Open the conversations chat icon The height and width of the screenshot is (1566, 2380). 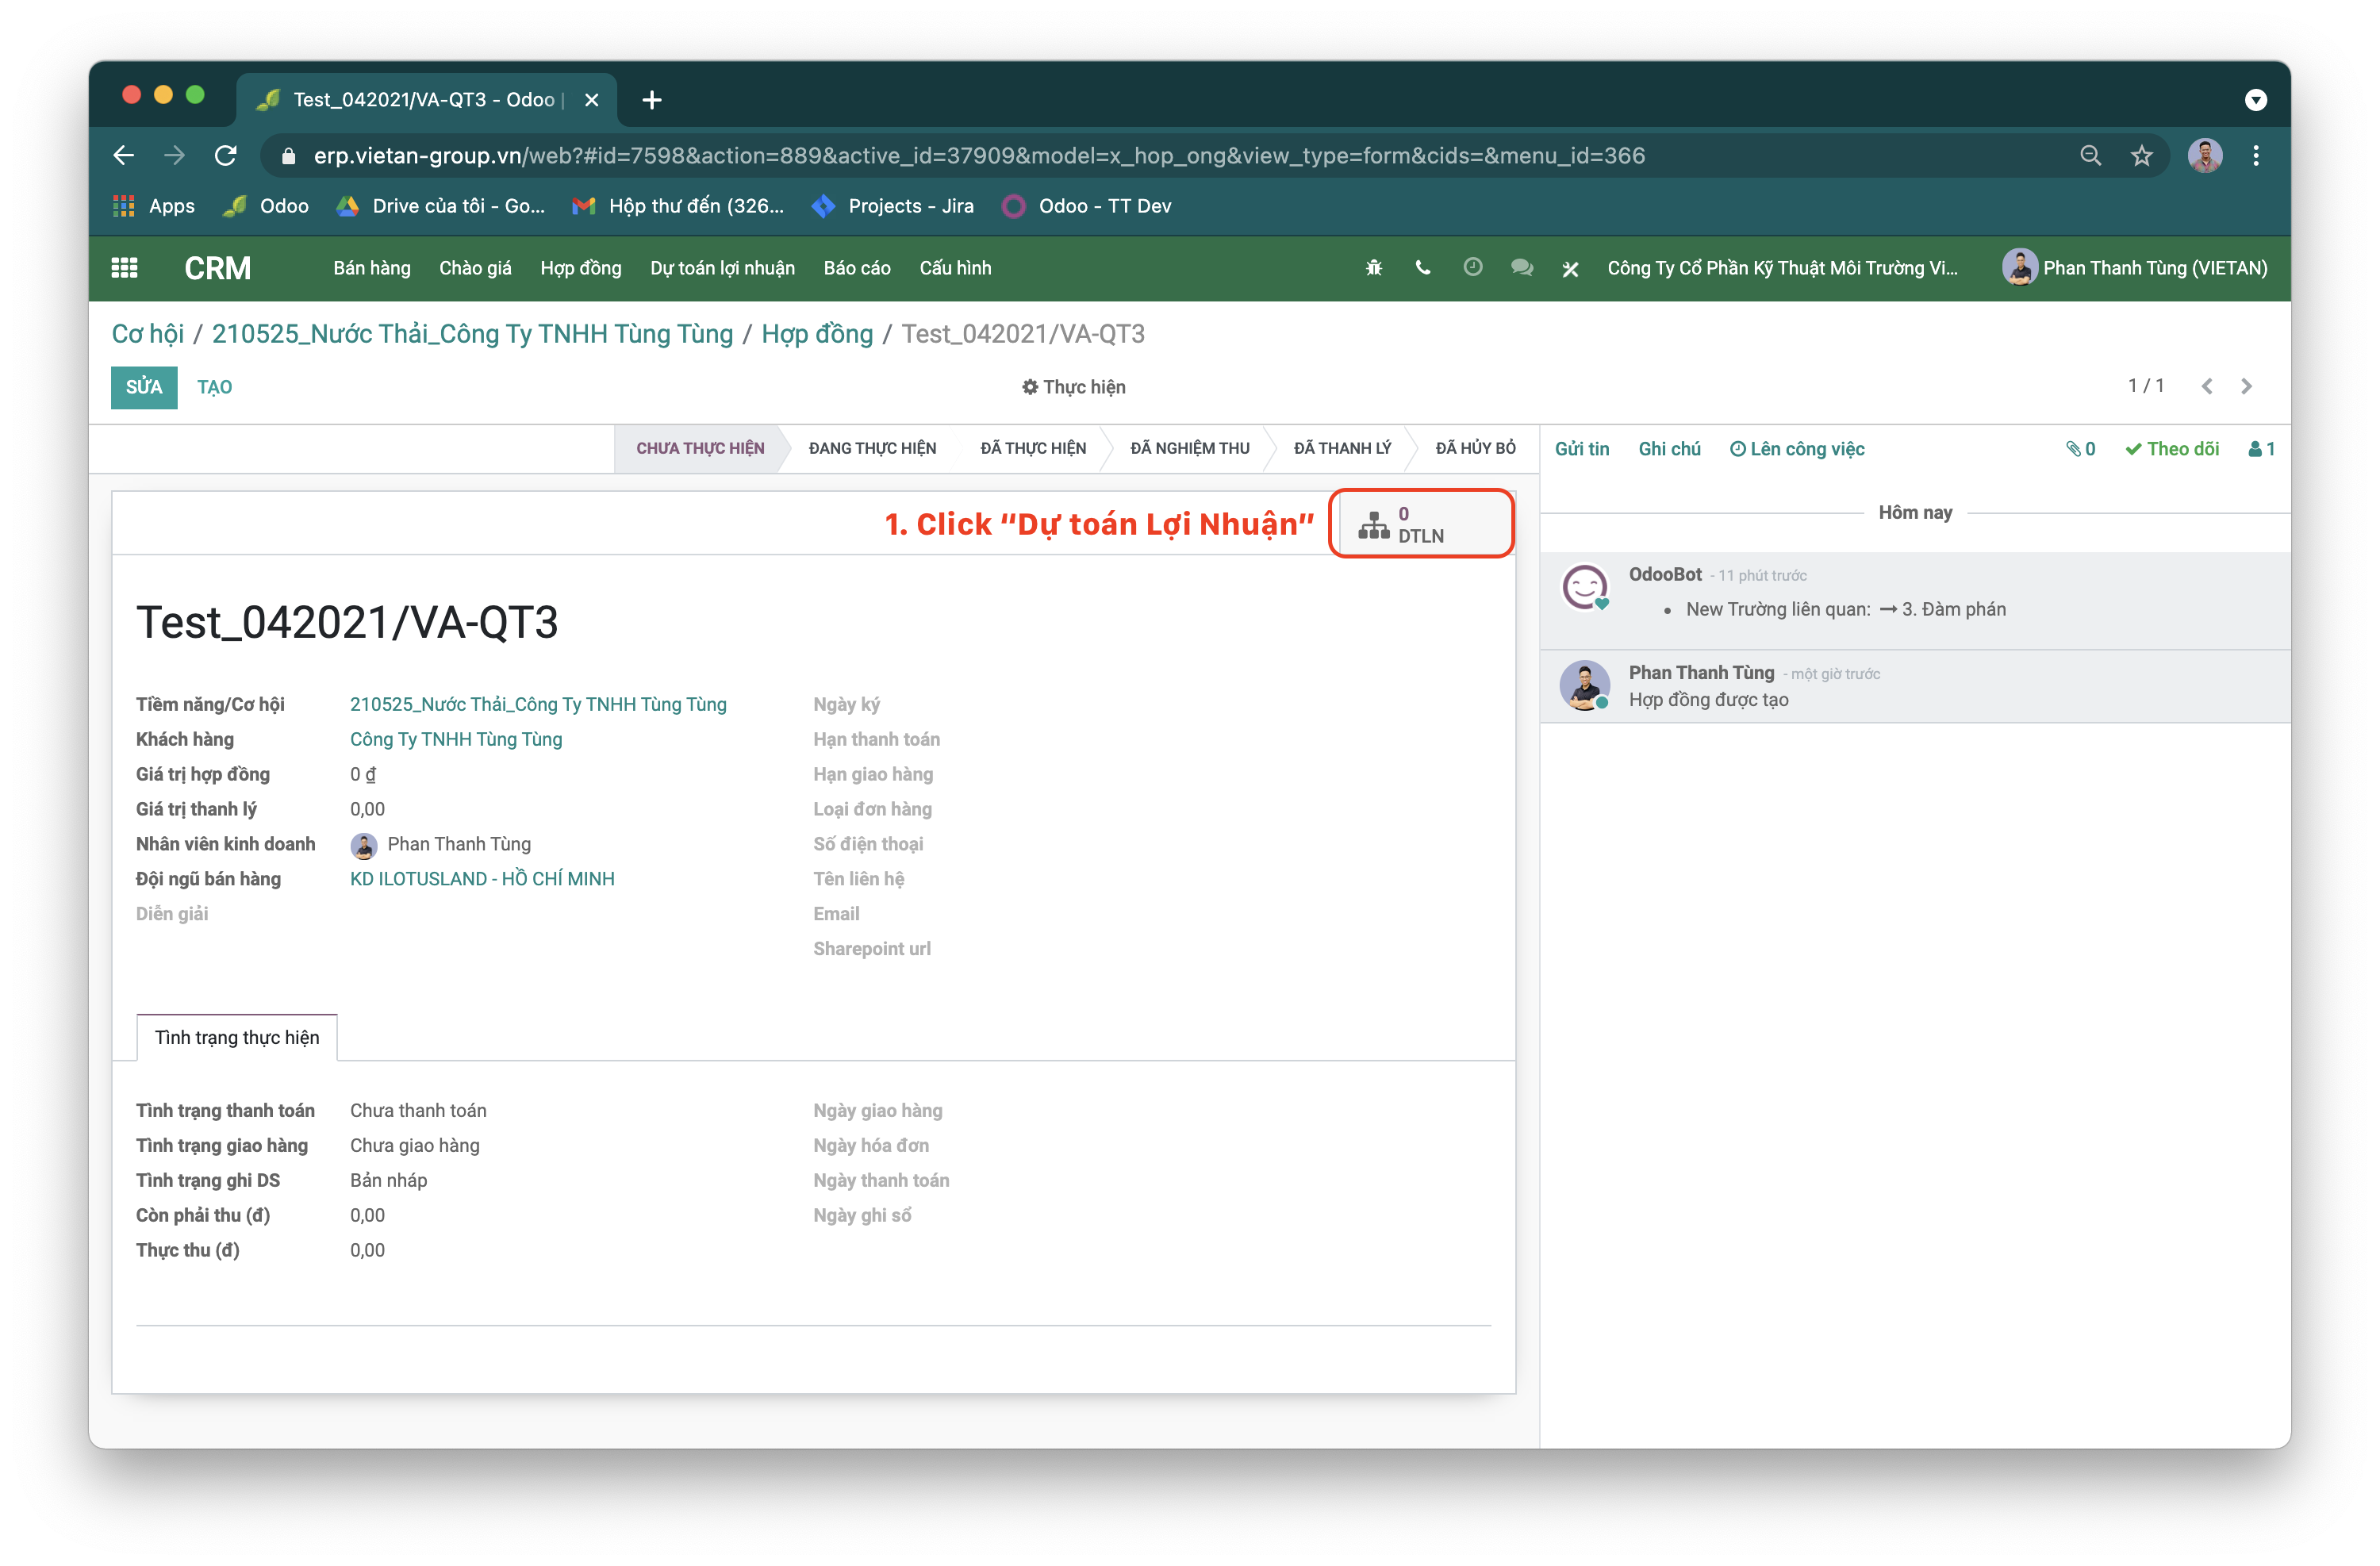pyautogui.click(x=1521, y=268)
